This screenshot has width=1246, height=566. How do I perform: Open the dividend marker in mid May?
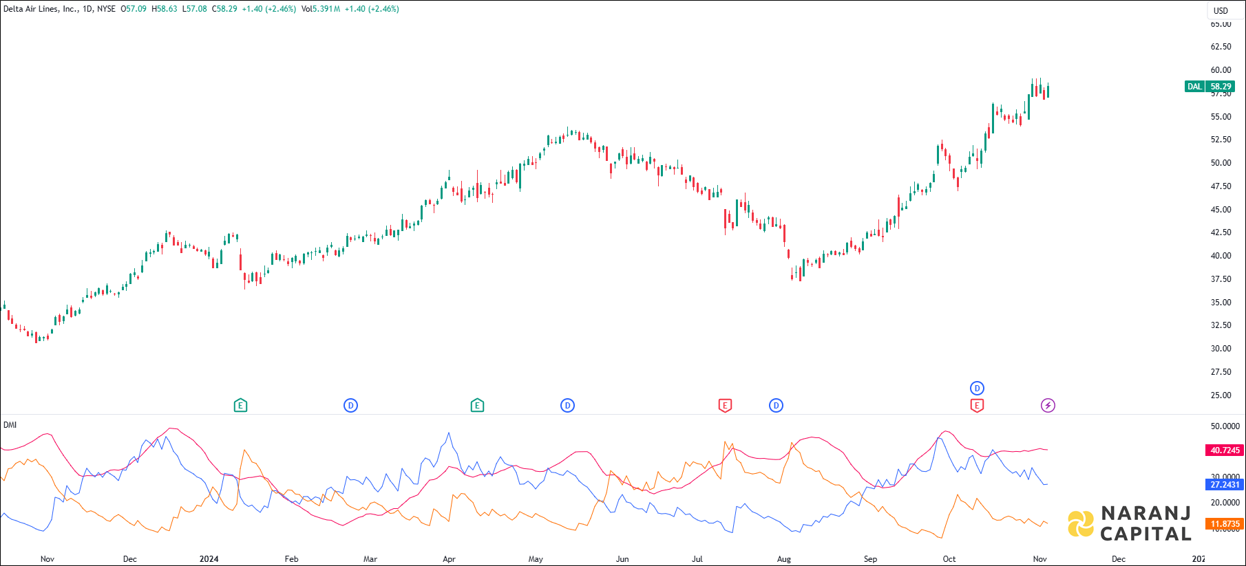[x=567, y=406]
